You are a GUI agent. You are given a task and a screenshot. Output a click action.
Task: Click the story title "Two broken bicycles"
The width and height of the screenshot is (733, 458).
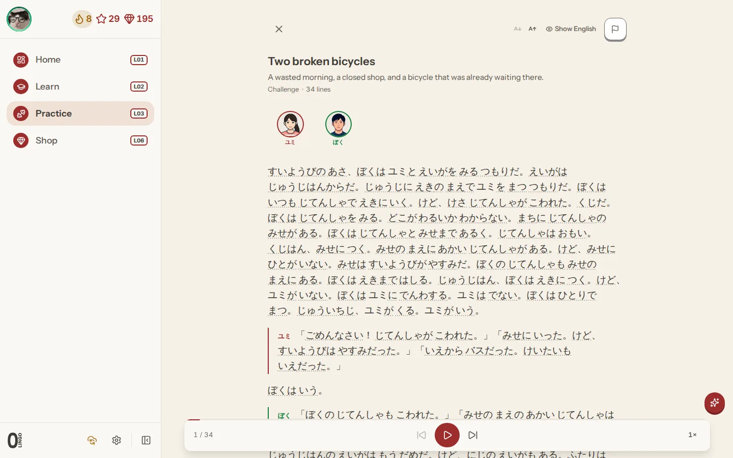(321, 62)
